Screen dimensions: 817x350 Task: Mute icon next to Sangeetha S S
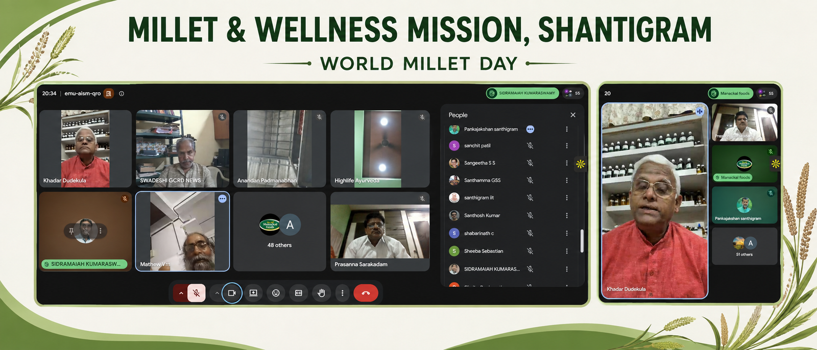tap(530, 163)
